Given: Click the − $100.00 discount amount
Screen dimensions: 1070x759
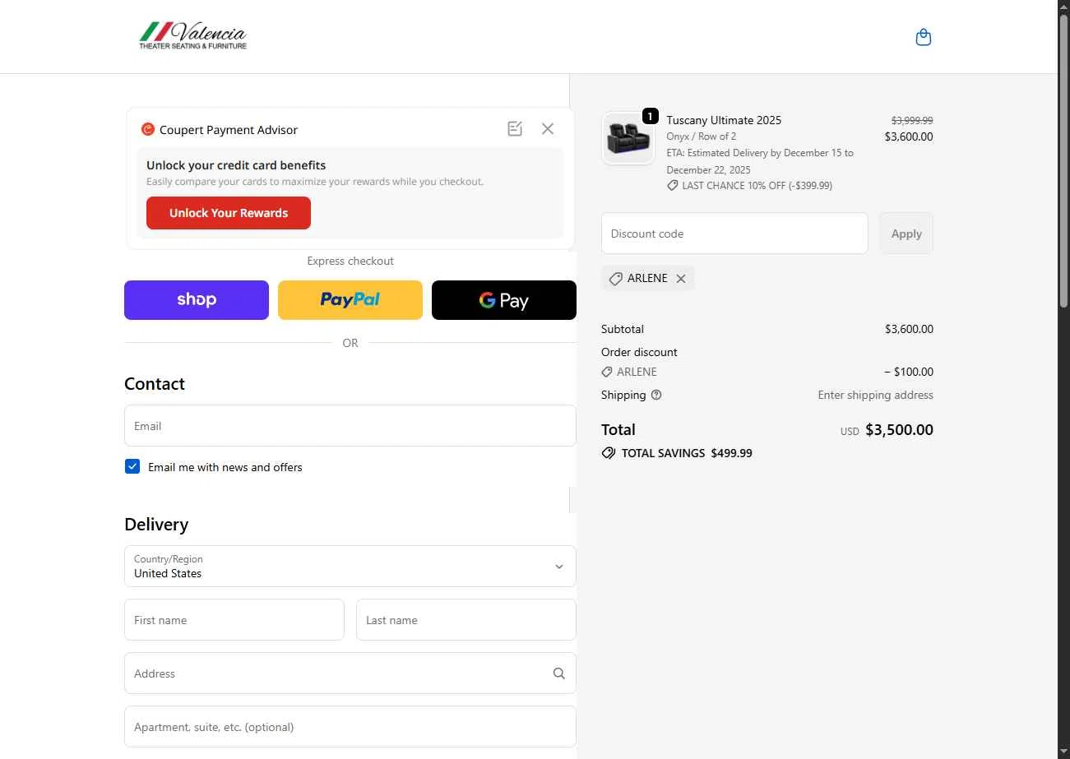Looking at the screenshot, I should click(x=909, y=372).
